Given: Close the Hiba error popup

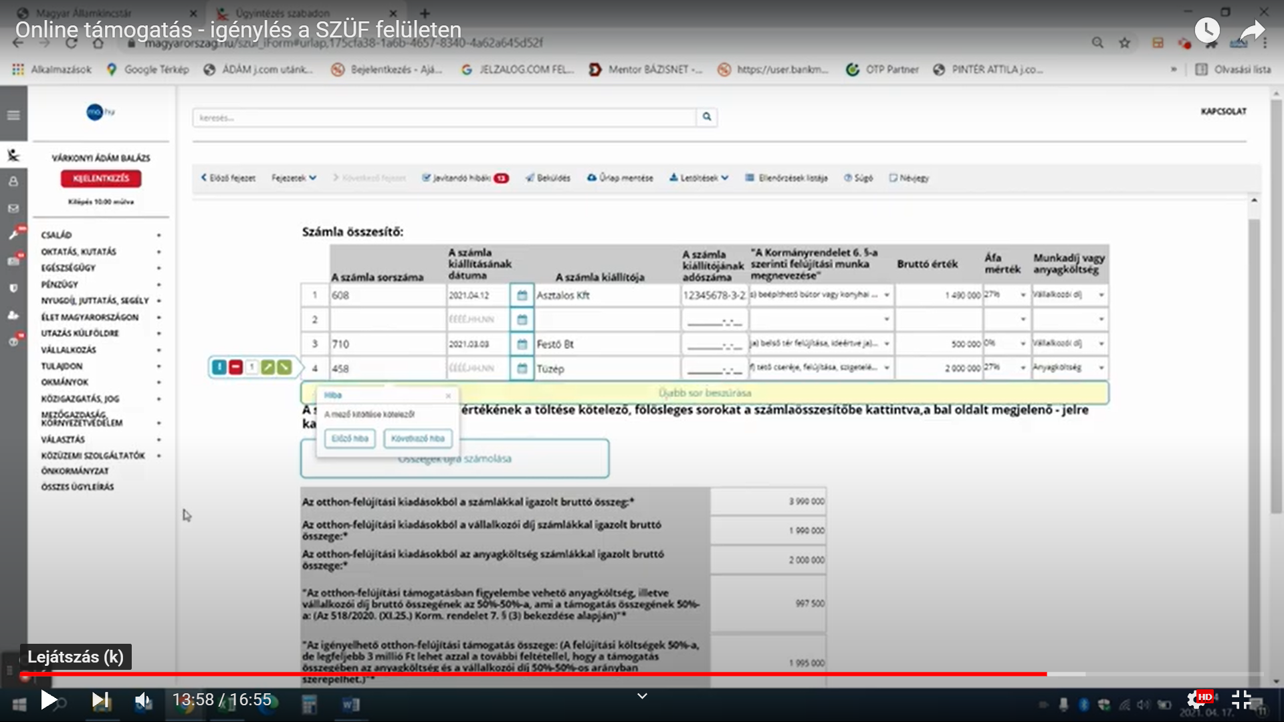Looking at the screenshot, I should coord(448,396).
